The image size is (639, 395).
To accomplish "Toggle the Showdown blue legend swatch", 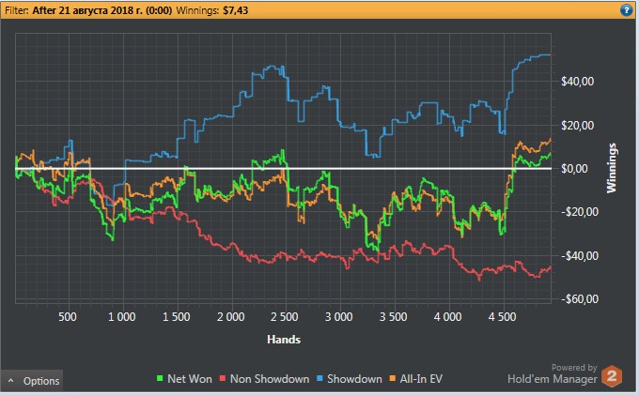I will 319,379.
